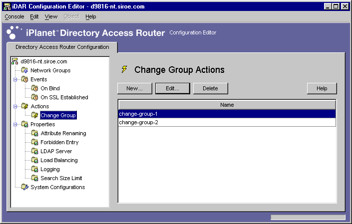Open the View menu
The image size is (352, 224).
click(x=51, y=16)
